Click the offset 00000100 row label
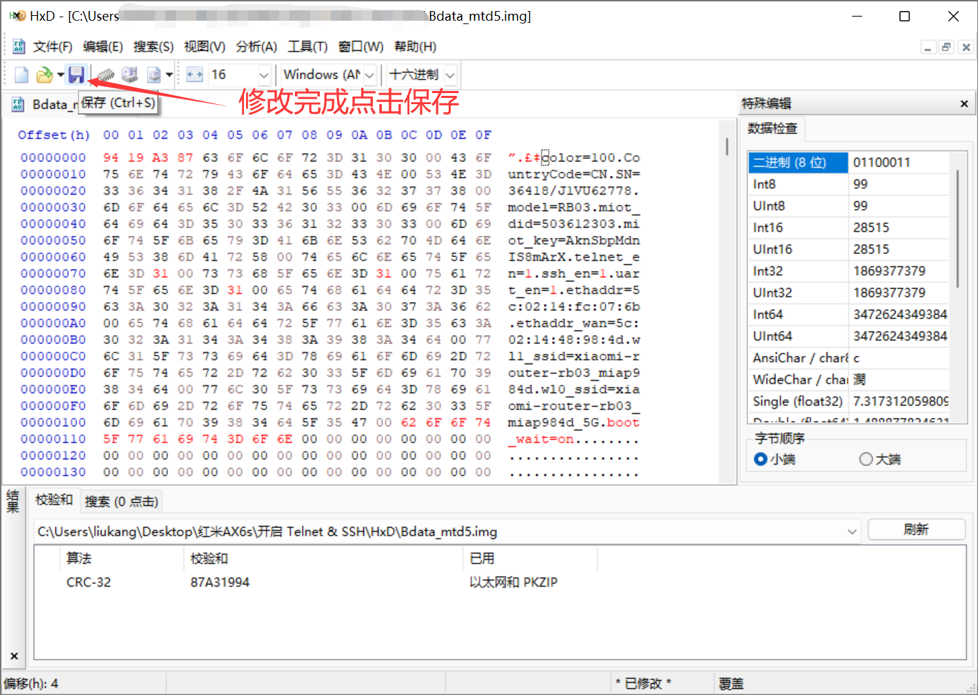This screenshot has width=978, height=695. coord(53,422)
